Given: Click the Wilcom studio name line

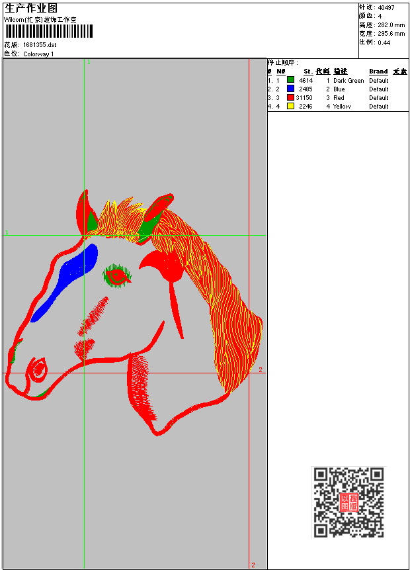Looking at the screenshot, I should (x=40, y=20).
